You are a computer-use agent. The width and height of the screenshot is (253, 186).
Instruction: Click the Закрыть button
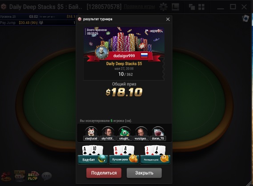point(144,173)
